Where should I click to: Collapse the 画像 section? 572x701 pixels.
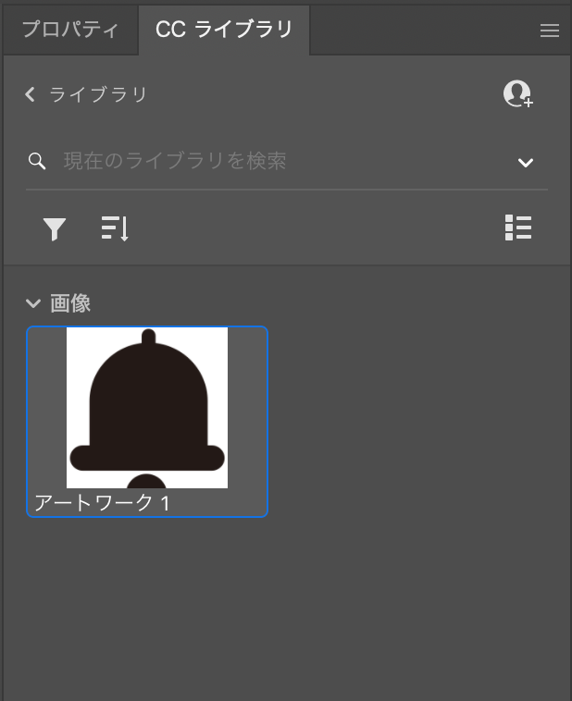[x=33, y=303]
